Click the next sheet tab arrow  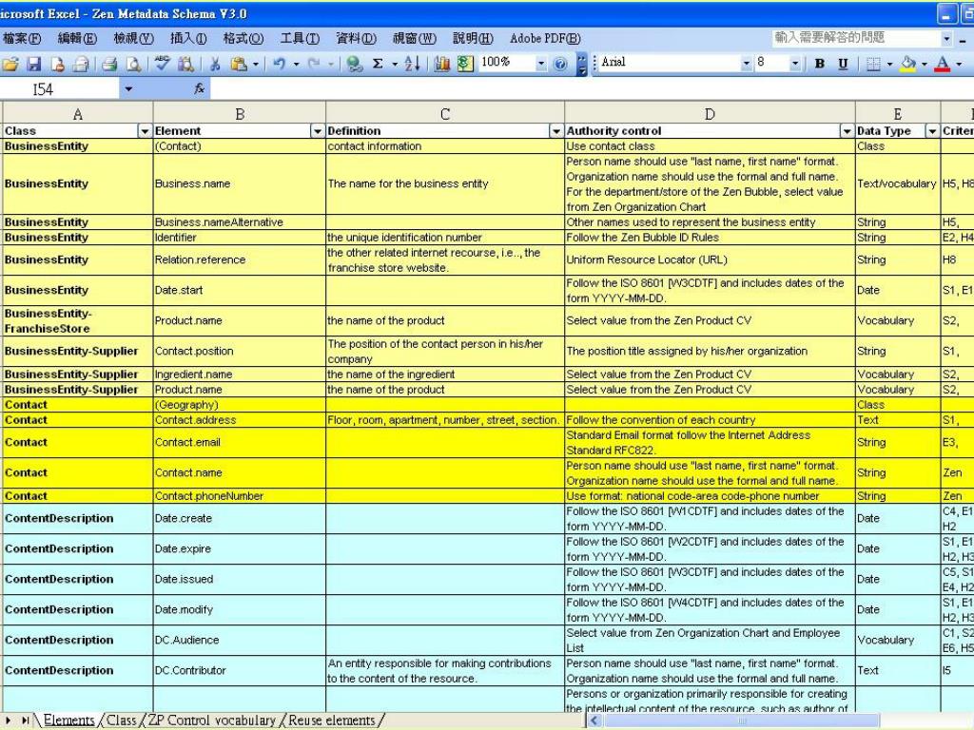click(8, 720)
